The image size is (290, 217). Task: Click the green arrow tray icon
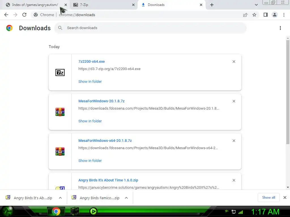coord(227,211)
